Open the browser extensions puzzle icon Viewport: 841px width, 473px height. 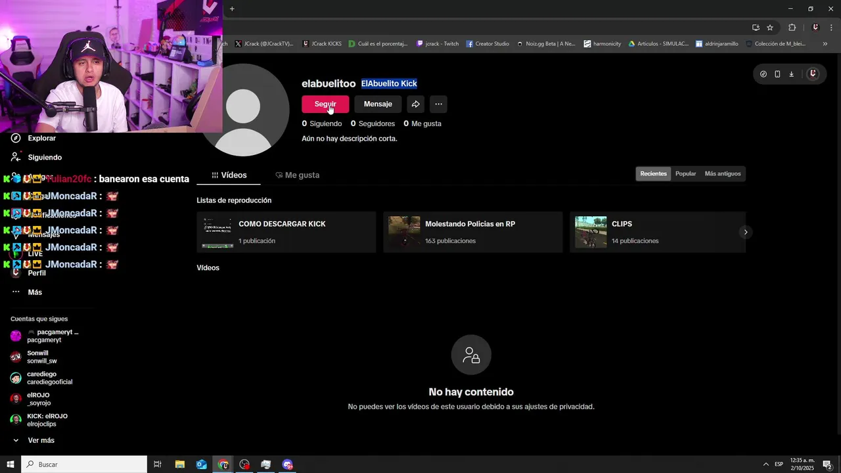pyautogui.click(x=792, y=28)
